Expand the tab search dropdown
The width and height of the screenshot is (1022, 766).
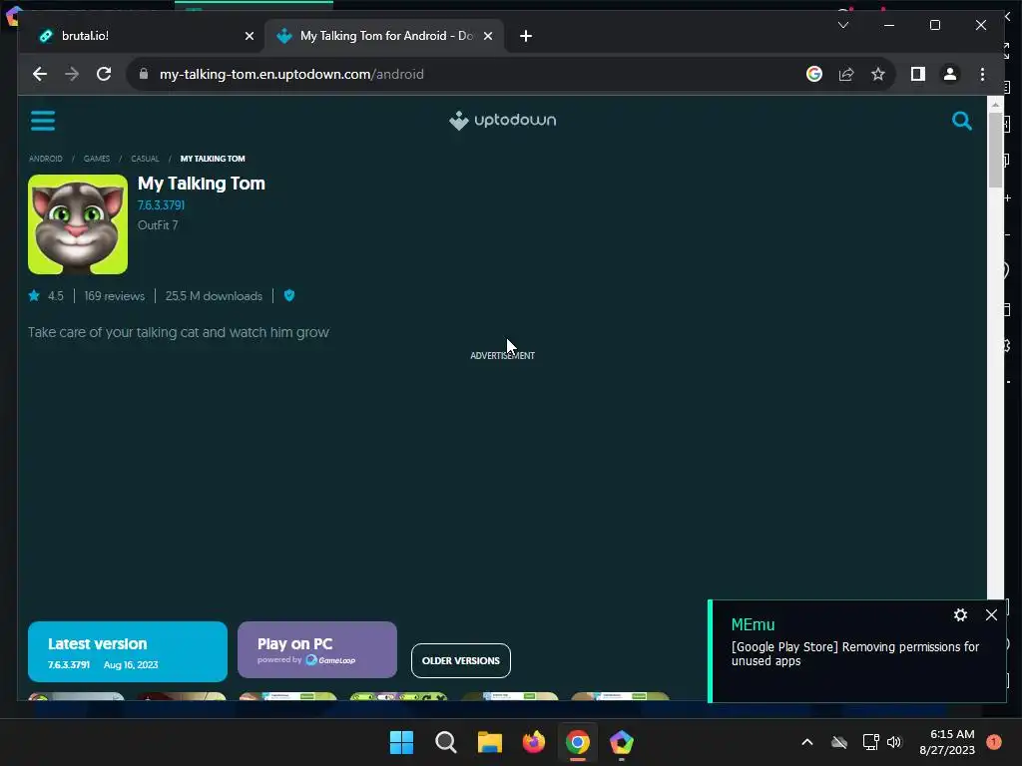842,25
